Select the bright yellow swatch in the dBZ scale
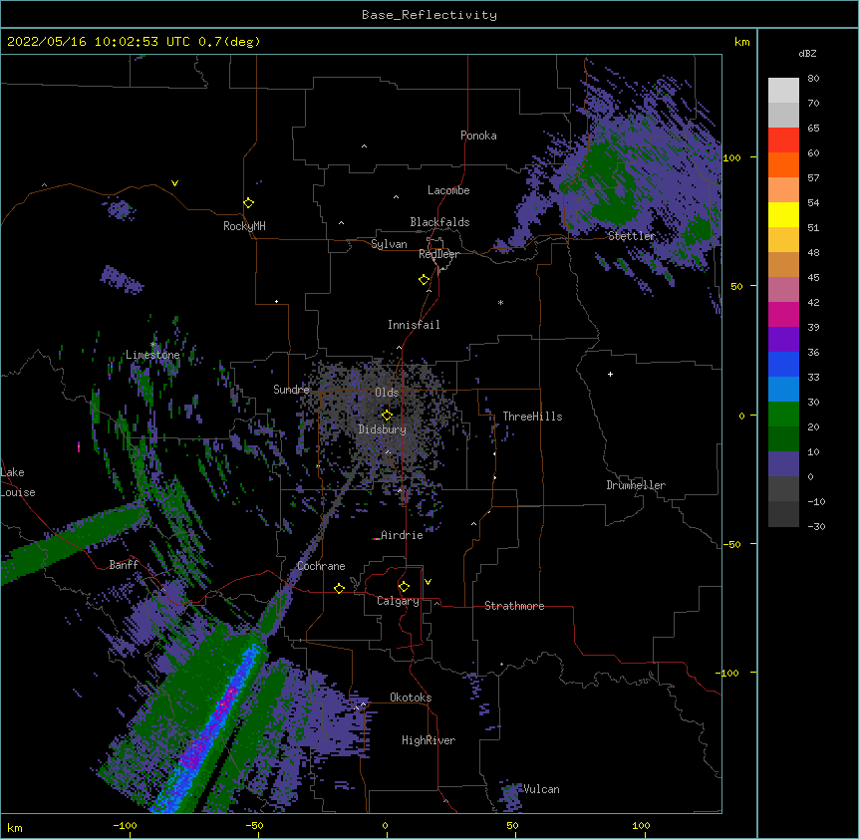 click(x=783, y=214)
